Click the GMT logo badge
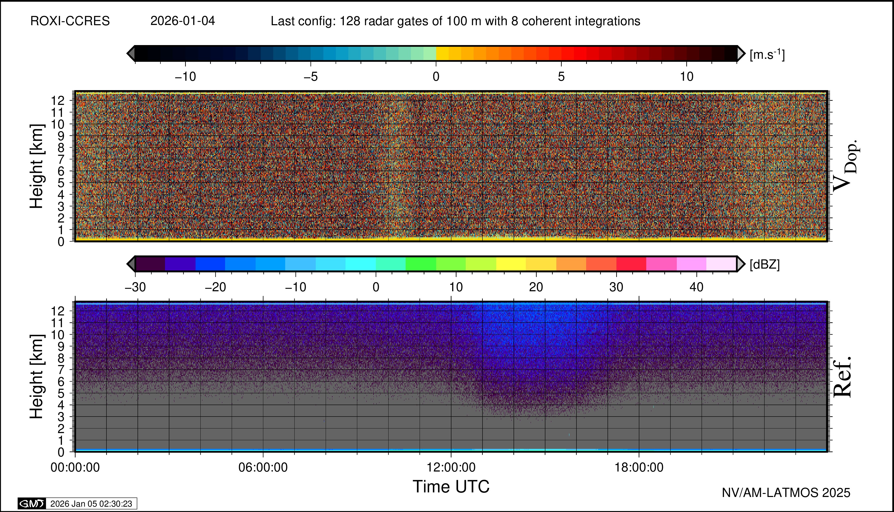Image resolution: width=894 pixels, height=512 pixels. 32,504
